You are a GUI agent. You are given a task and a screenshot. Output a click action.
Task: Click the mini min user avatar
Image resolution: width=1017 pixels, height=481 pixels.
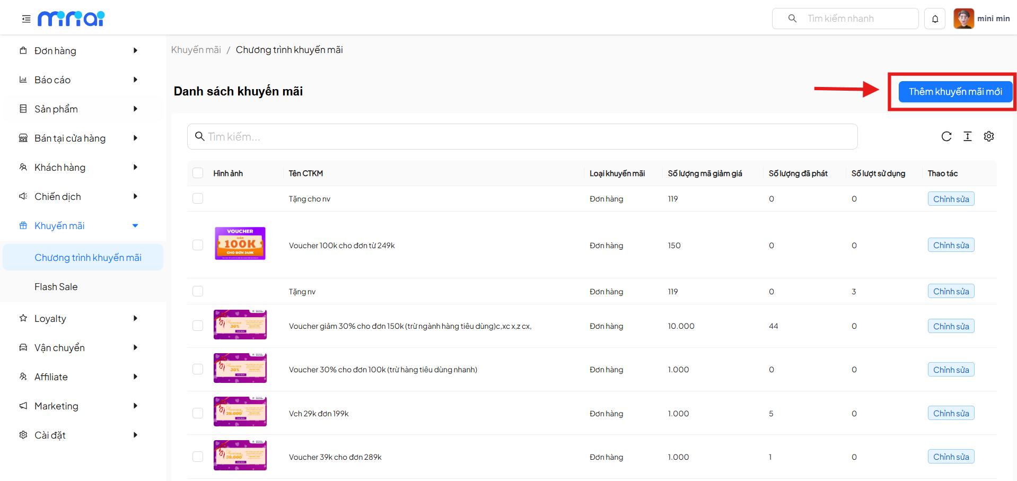tap(963, 19)
